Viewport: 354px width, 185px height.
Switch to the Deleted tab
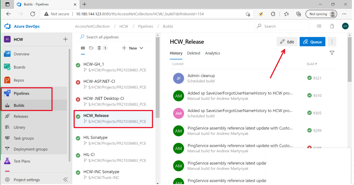194,53
